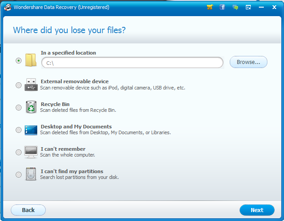
Task: Click the chat feedback bubbles icon
Action: pos(235,7)
